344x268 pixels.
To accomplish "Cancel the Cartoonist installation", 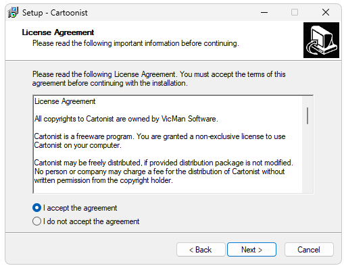I will coord(309,250).
